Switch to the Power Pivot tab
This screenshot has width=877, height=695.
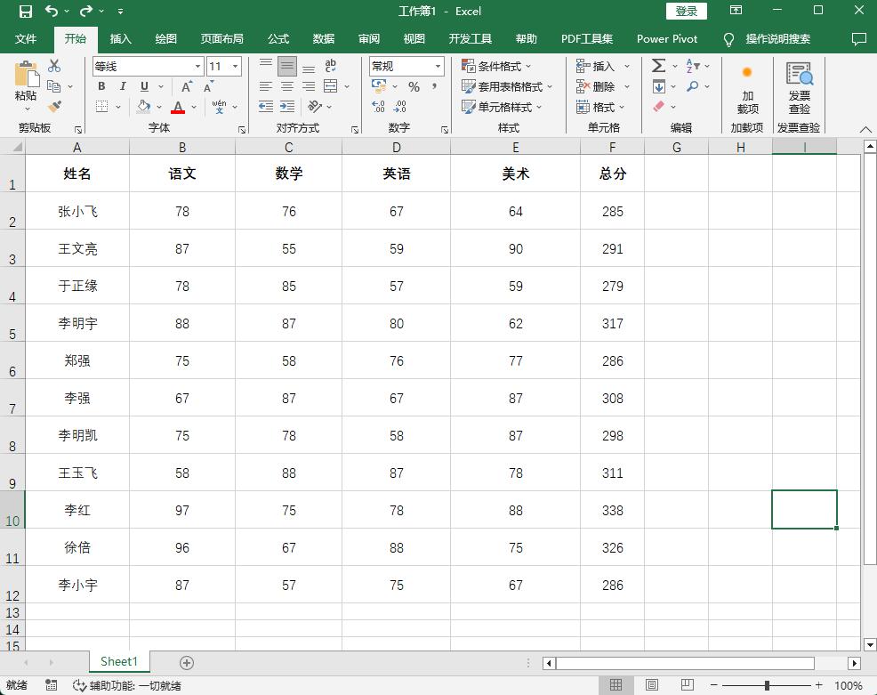pyautogui.click(x=667, y=38)
